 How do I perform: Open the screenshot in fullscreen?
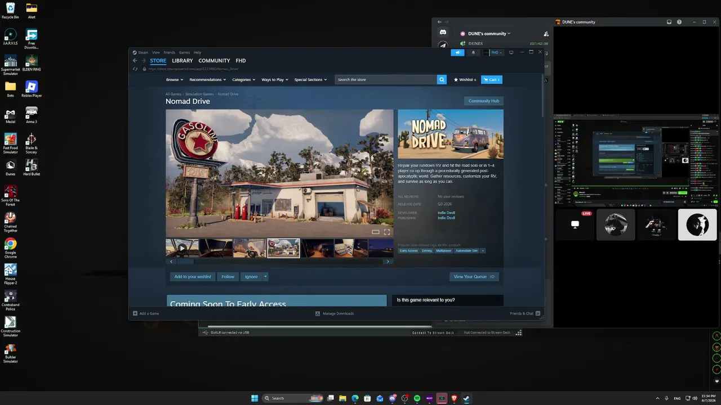(x=387, y=232)
